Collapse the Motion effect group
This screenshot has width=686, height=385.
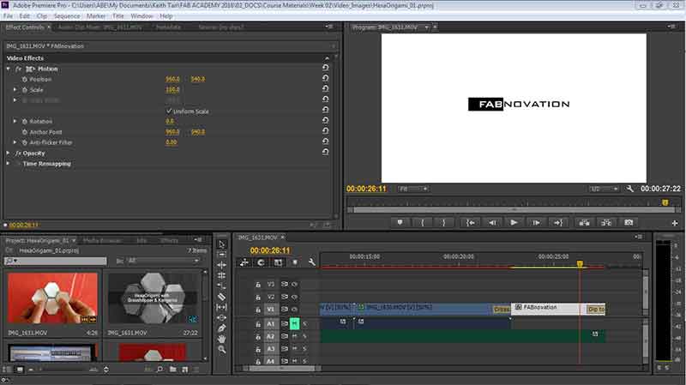[9, 69]
